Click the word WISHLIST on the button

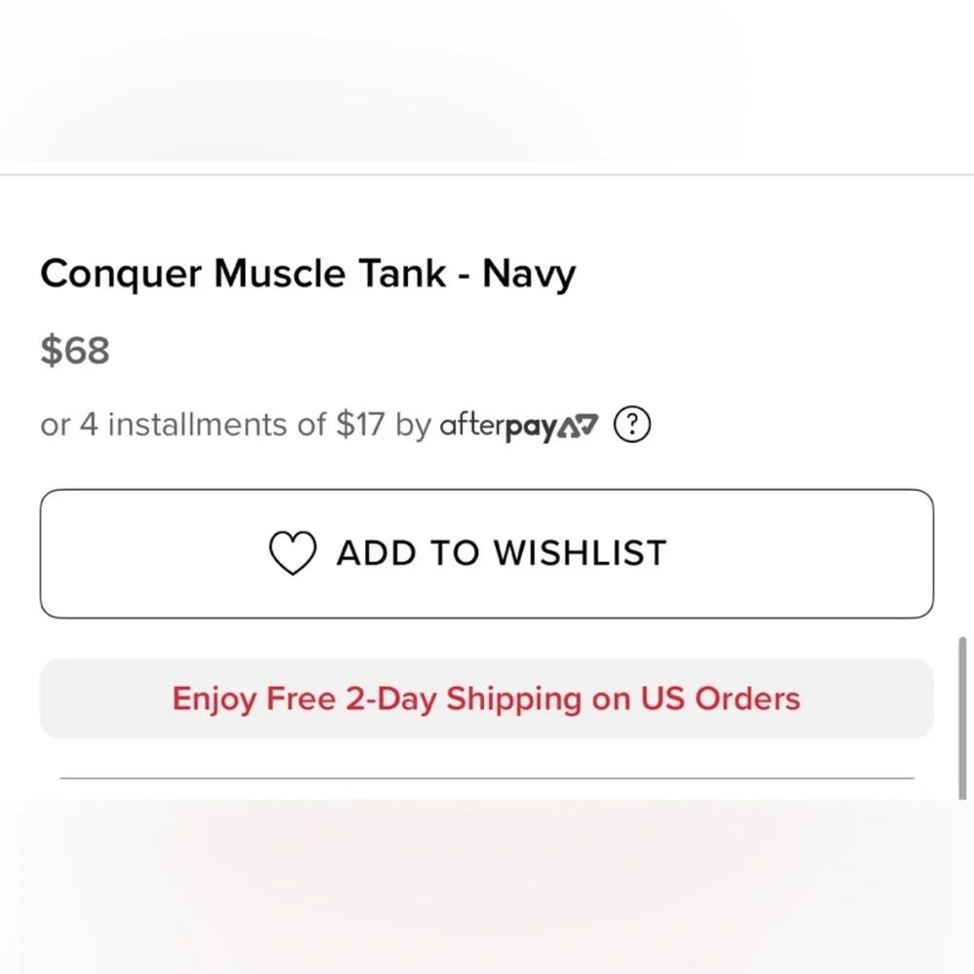pos(581,553)
